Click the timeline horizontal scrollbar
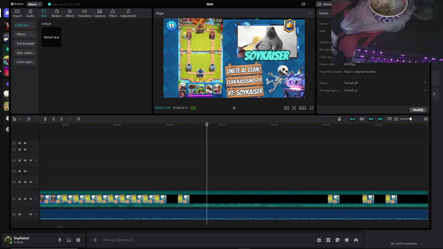The height and width of the screenshot is (249, 443). tap(60, 227)
